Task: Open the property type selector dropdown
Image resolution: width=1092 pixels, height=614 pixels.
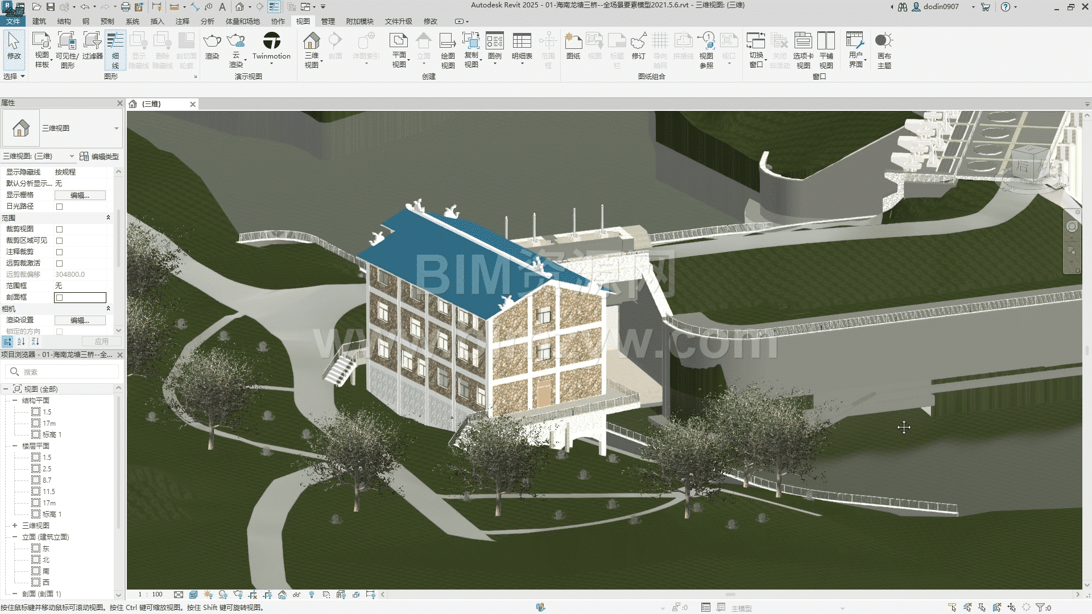Action: click(x=116, y=128)
